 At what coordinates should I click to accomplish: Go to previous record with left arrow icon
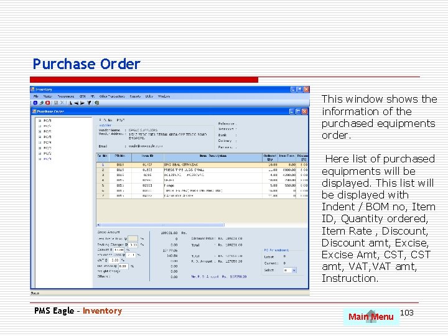tap(77, 103)
